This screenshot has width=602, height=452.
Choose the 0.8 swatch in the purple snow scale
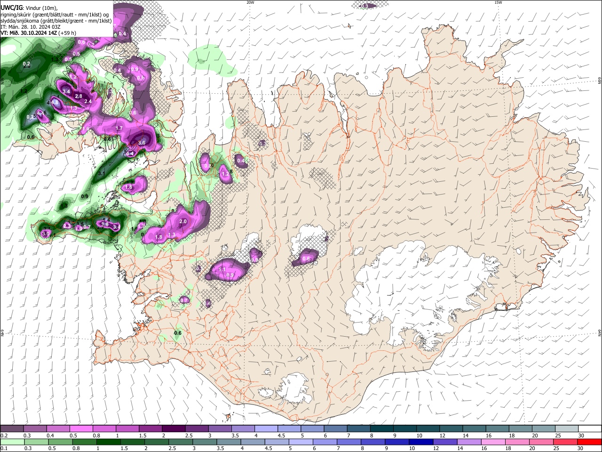point(104,429)
